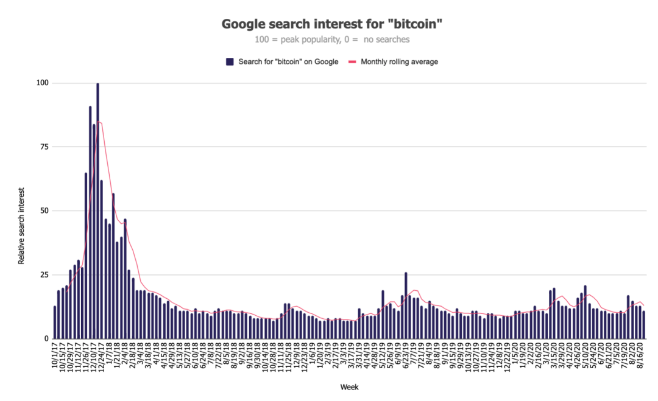Toggle the 'Monthly rolling average' legend label
658x401 pixels.
click(x=399, y=61)
